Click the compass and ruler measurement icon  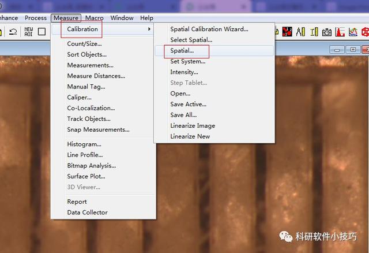[x=300, y=32]
